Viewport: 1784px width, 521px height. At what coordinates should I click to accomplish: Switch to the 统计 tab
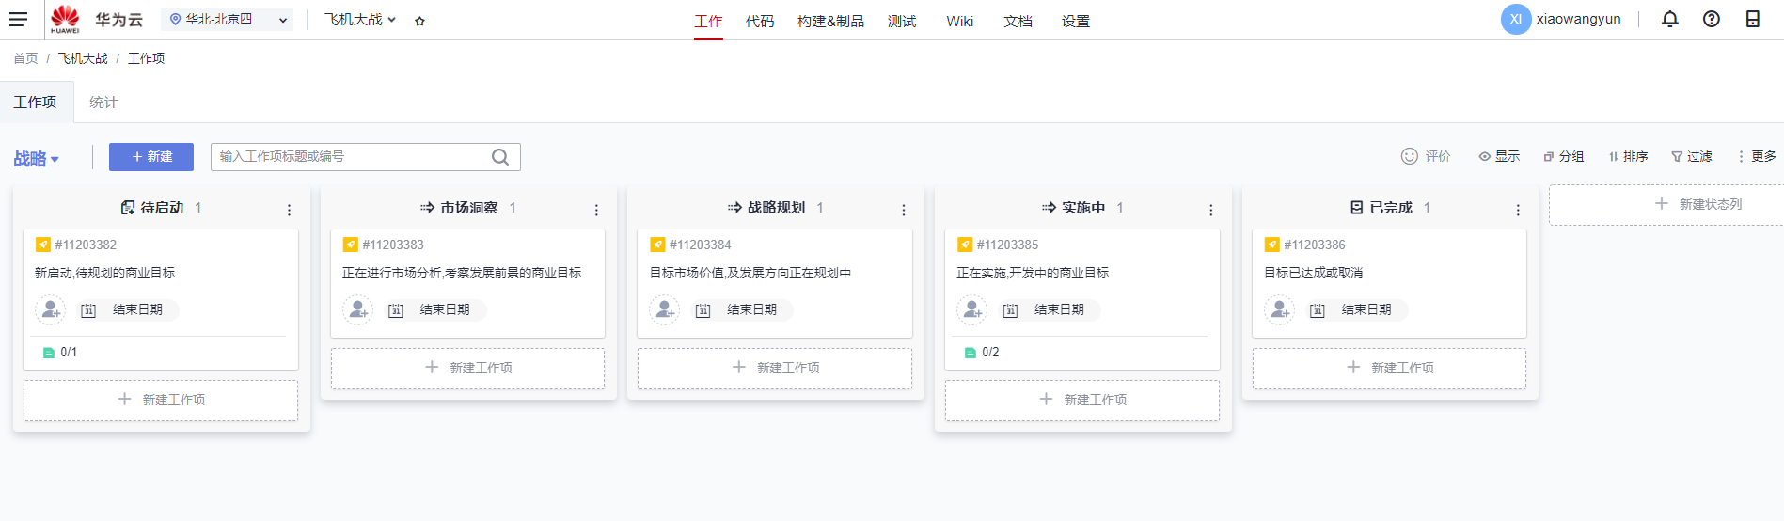(x=103, y=102)
